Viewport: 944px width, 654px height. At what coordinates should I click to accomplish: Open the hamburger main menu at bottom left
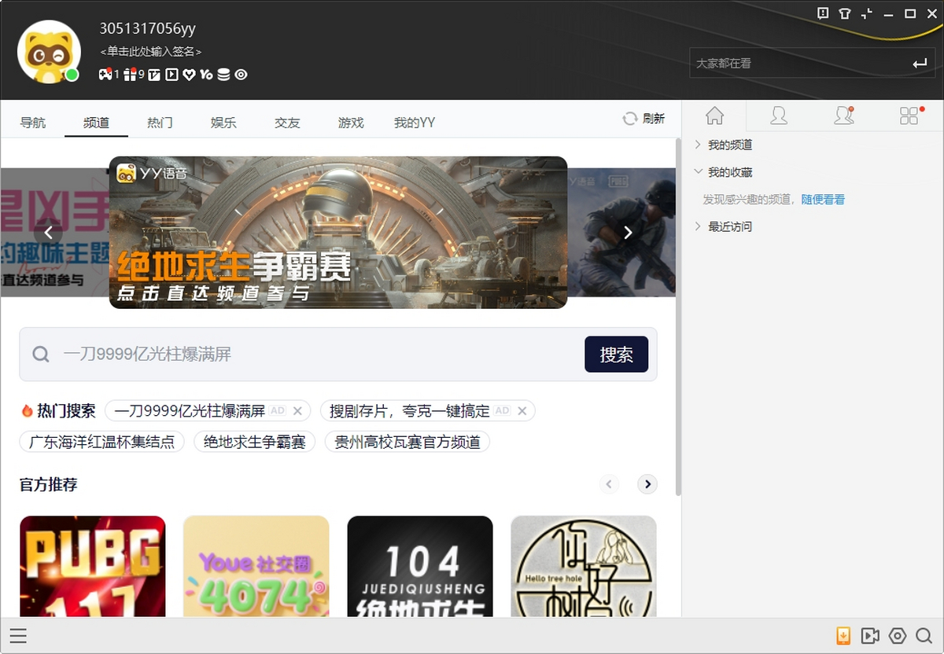coord(18,636)
